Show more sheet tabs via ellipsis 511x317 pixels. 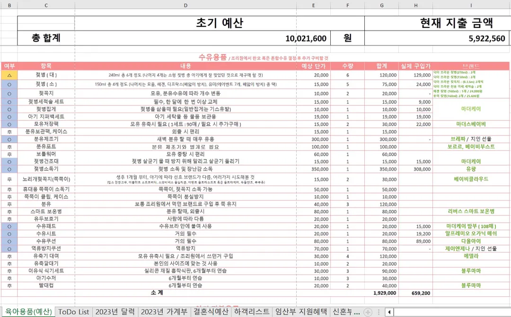point(357,312)
